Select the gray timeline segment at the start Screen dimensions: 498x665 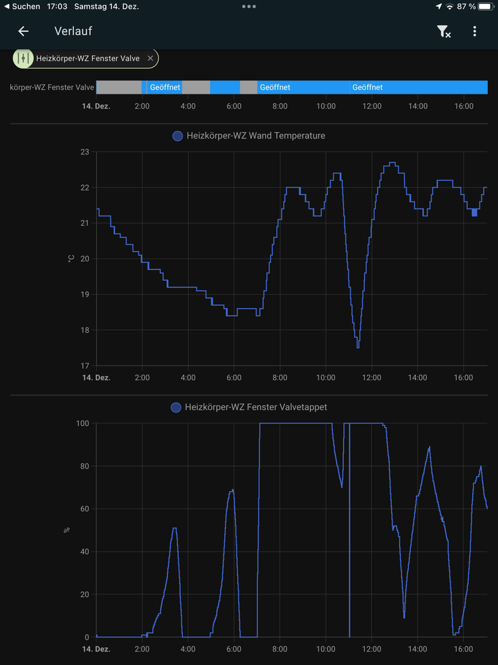point(118,87)
